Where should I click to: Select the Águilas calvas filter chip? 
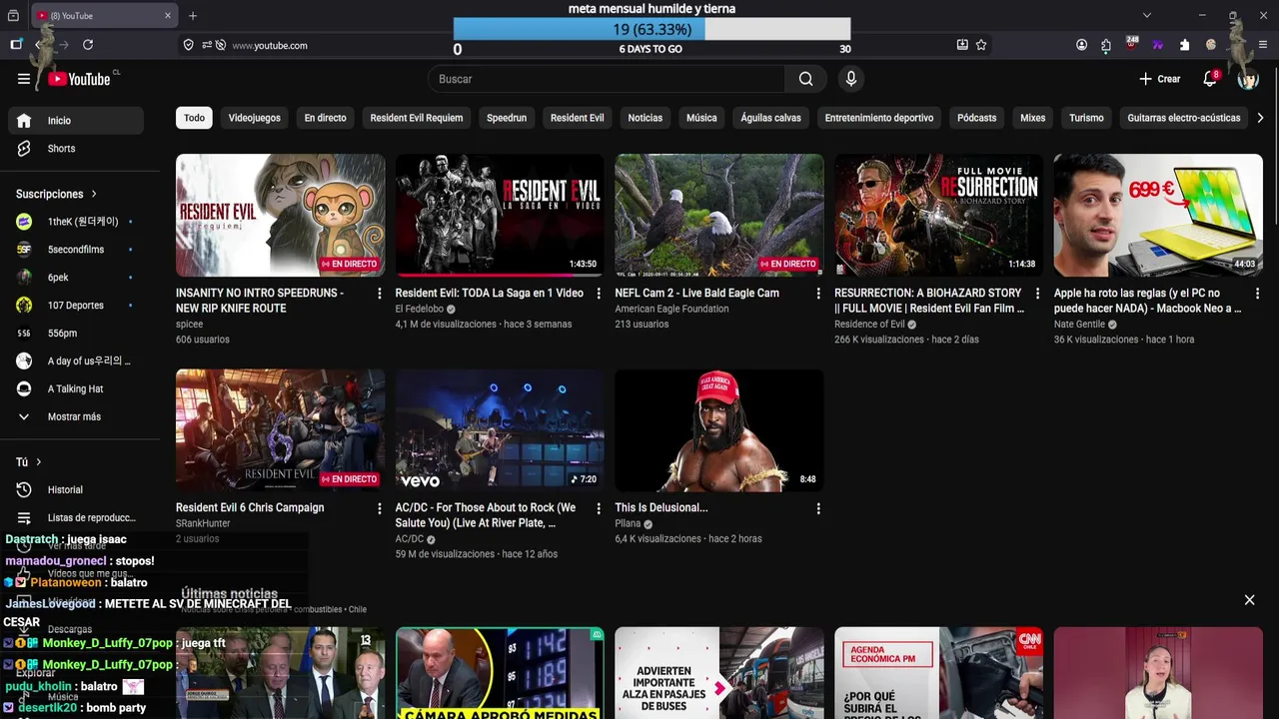point(771,118)
